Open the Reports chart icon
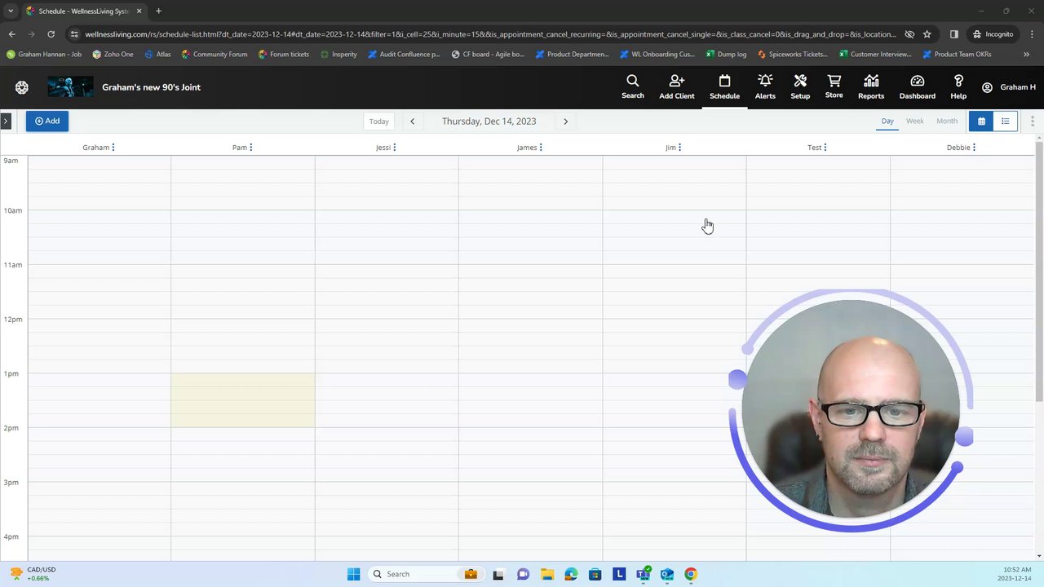The height and width of the screenshot is (587, 1044). click(871, 86)
